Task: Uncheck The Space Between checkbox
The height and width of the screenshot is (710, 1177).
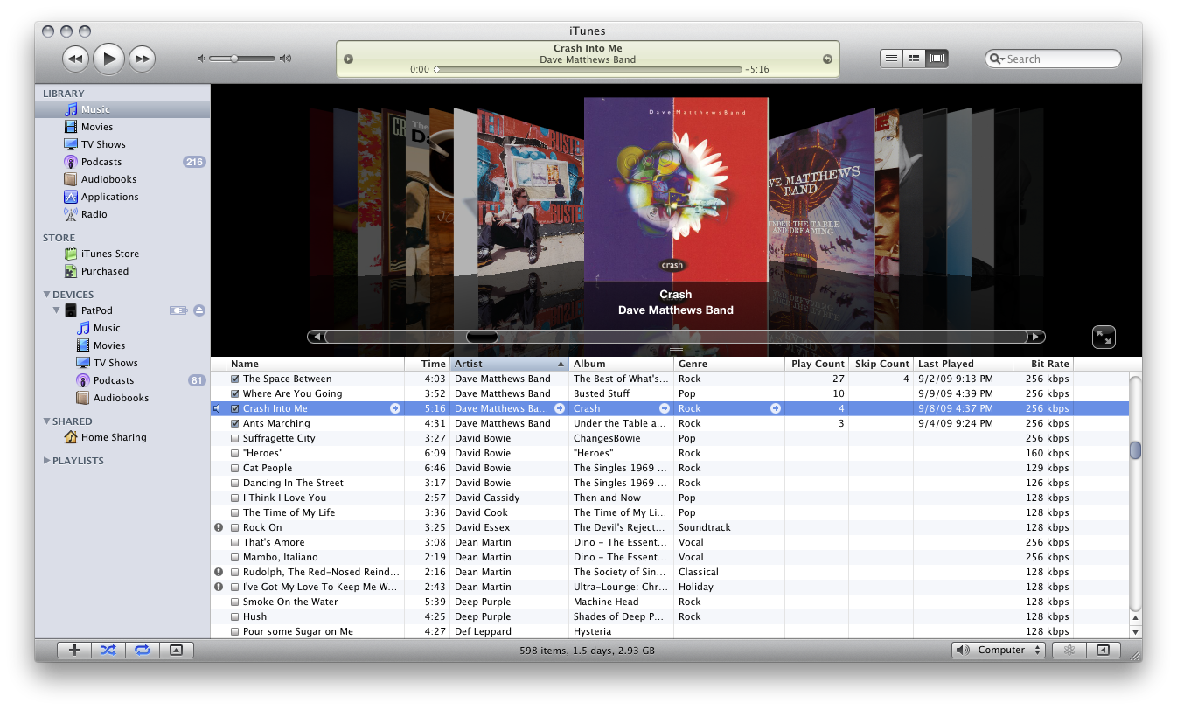Action: (x=234, y=379)
